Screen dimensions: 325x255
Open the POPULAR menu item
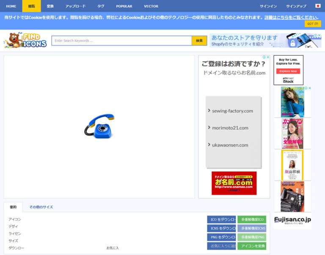[124, 6]
